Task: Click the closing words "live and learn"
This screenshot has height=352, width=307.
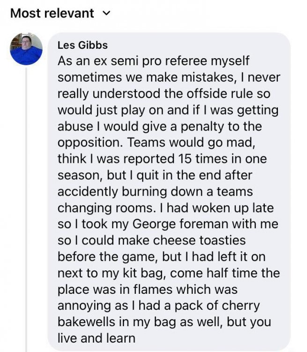Action: 96,338
